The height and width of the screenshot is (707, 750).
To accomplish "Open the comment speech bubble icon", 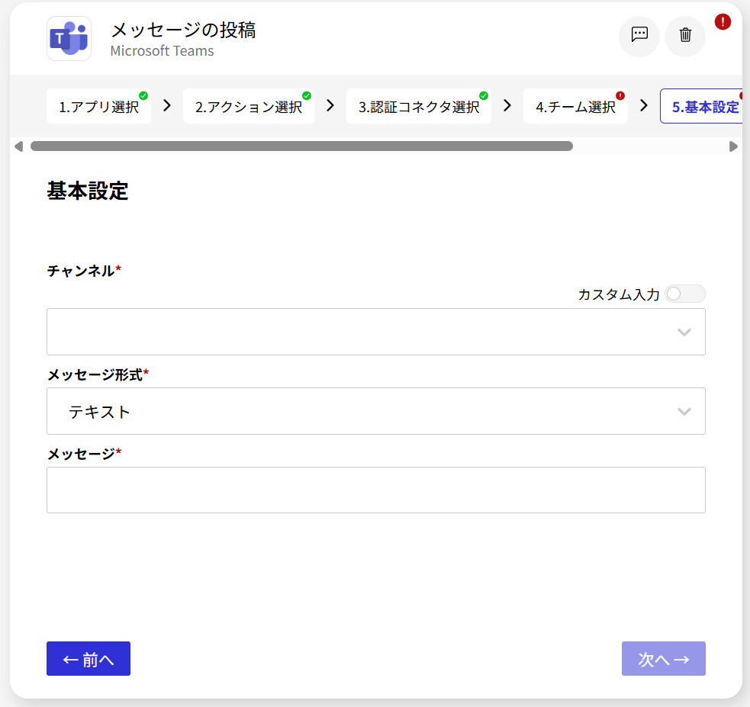I will 639,36.
